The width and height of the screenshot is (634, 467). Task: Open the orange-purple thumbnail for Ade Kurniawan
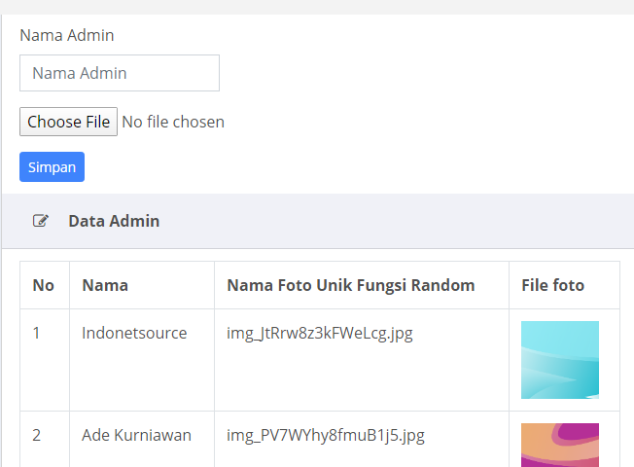point(560,446)
